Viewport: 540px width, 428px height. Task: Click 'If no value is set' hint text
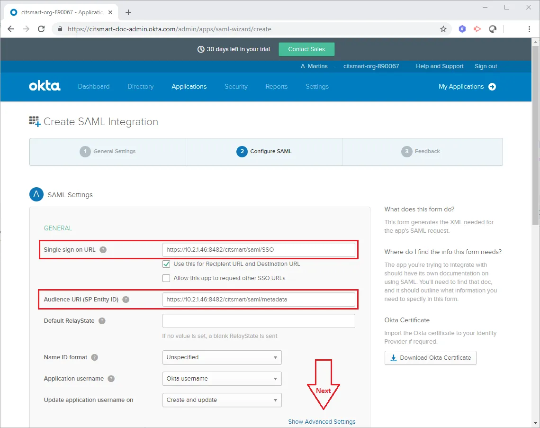(220, 336)
